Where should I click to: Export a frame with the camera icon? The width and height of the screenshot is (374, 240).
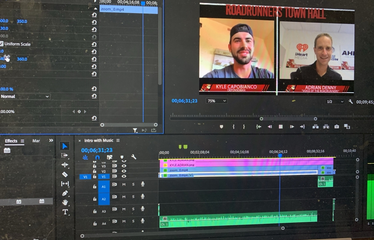coord(337,127)
